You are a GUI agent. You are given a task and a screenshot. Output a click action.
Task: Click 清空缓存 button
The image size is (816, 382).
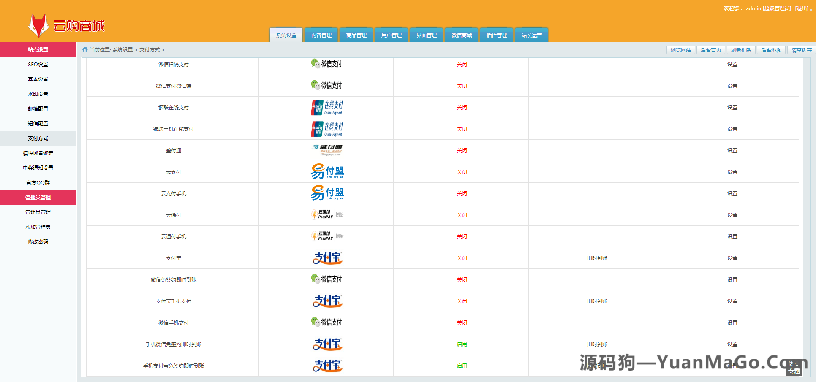pyautogui.click(x=801, y=50)
